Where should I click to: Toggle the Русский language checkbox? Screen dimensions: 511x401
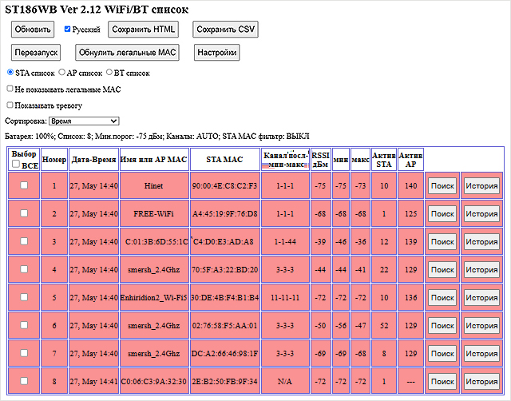point(69,29)
